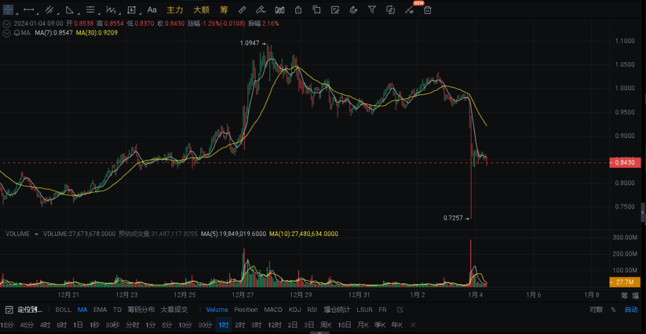Toggle the % percentage scale
This screenshot has height=334, width=646.
[614, 310]
